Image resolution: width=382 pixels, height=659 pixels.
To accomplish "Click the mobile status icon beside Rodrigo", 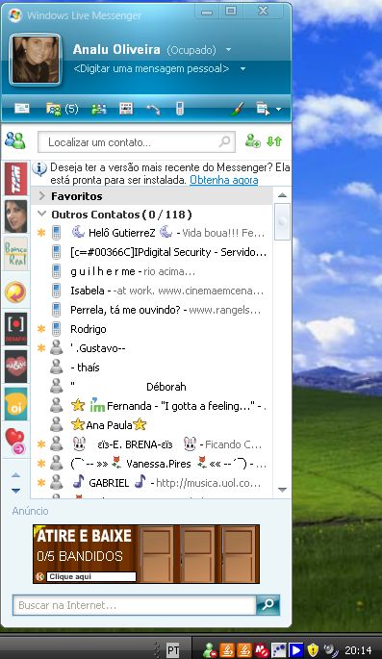I will coord(56,329).
